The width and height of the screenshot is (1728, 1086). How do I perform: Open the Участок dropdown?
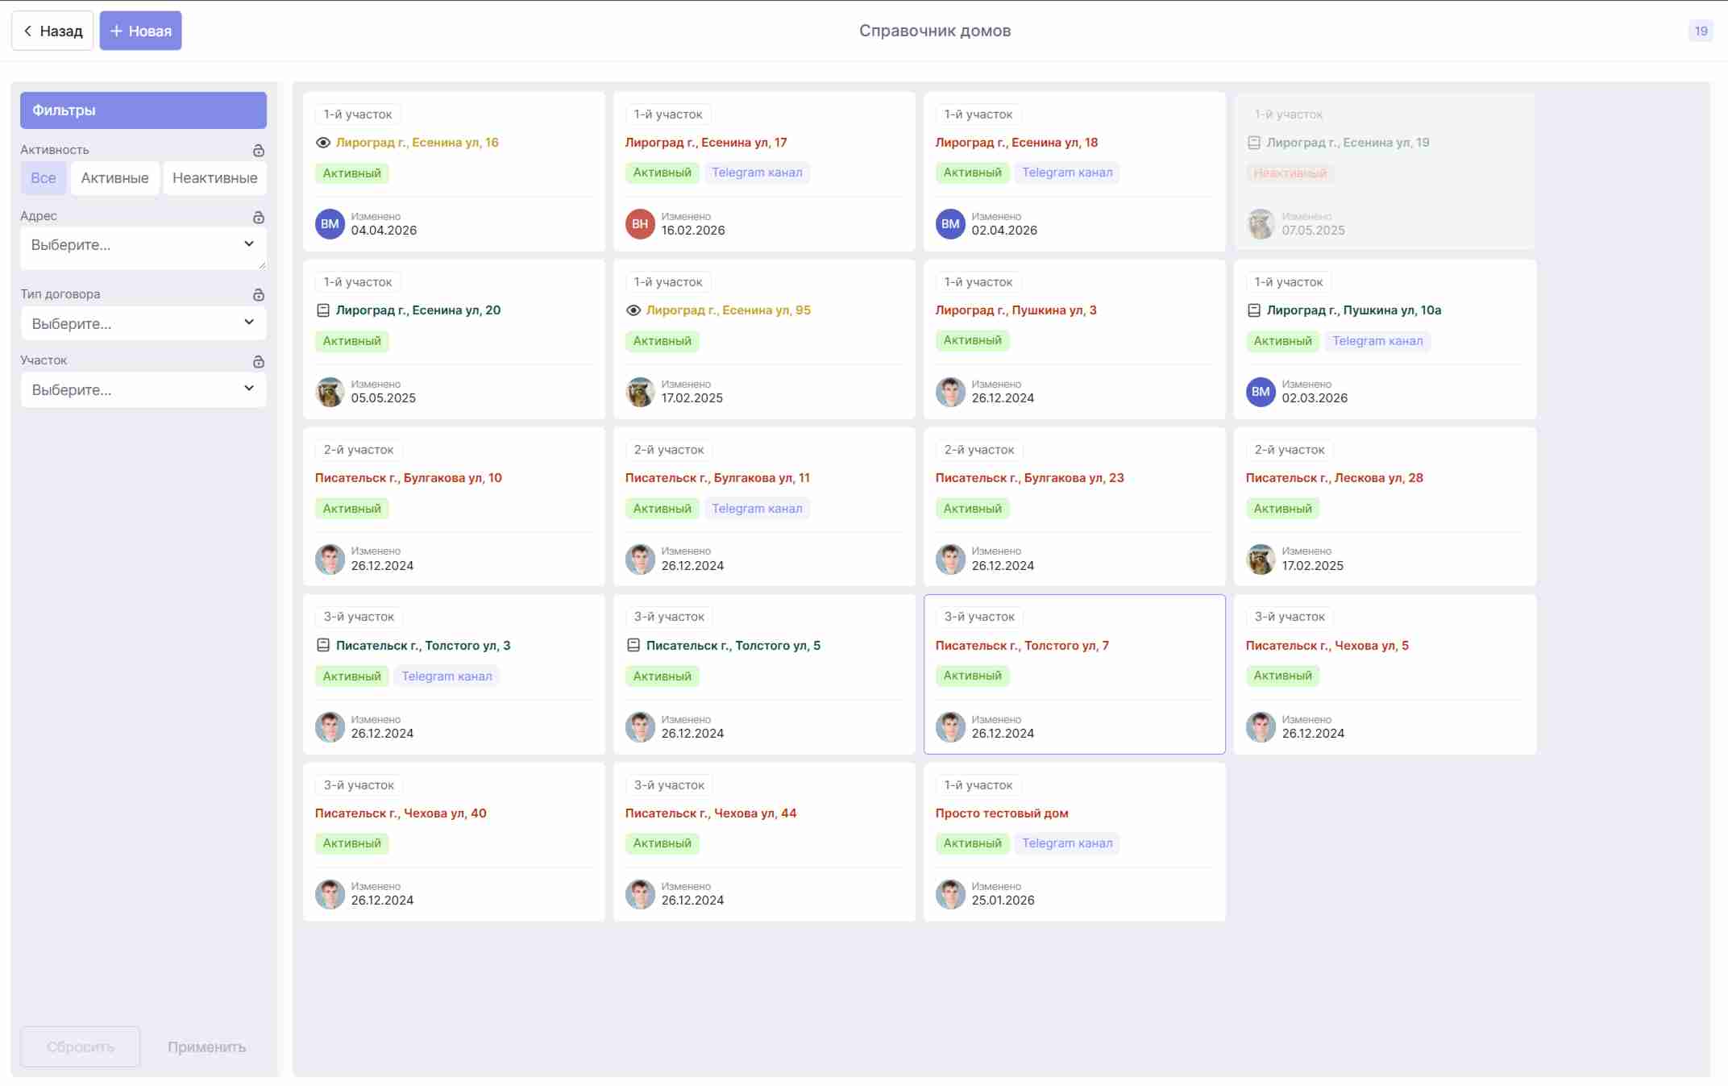pyautogui.click(x=143, y=389)
